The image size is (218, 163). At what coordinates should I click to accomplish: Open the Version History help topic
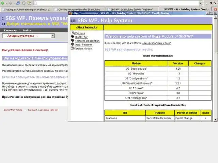(x=83, y=49)
